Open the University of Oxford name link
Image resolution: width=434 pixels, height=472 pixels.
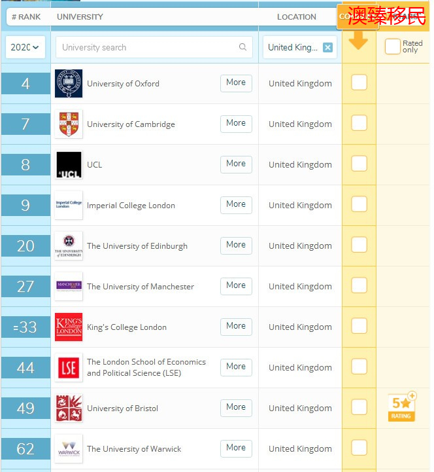124,84
